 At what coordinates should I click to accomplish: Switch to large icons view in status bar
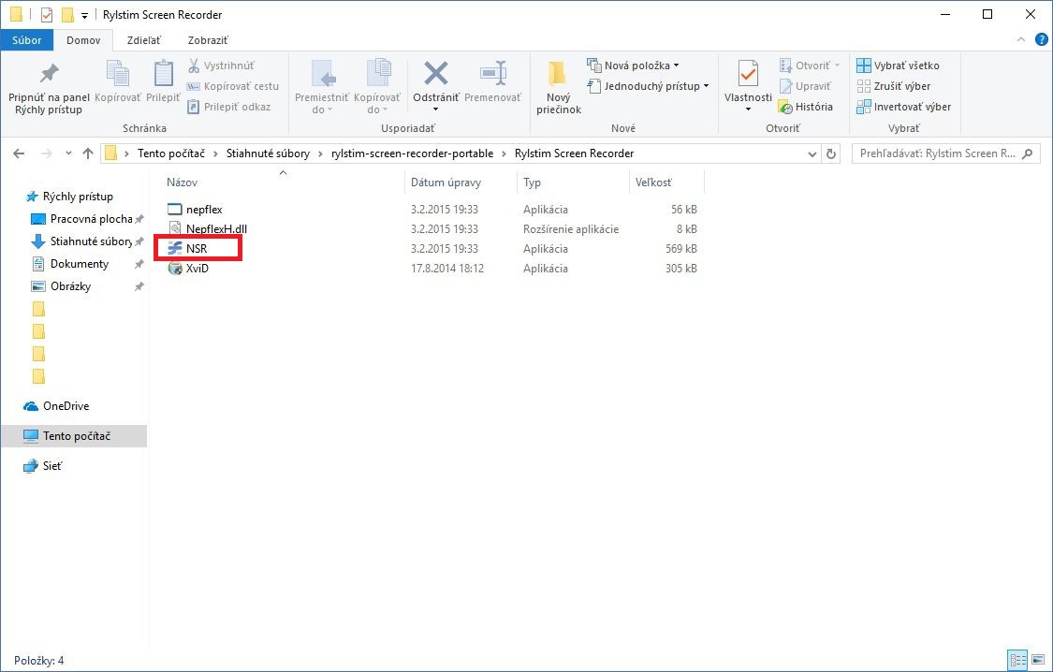(x=1038, y=660)
